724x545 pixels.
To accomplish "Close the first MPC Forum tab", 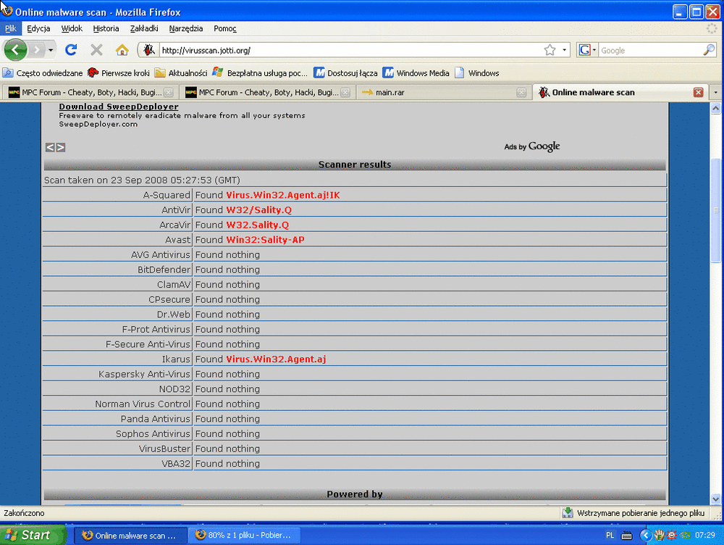I will (169, 93).
